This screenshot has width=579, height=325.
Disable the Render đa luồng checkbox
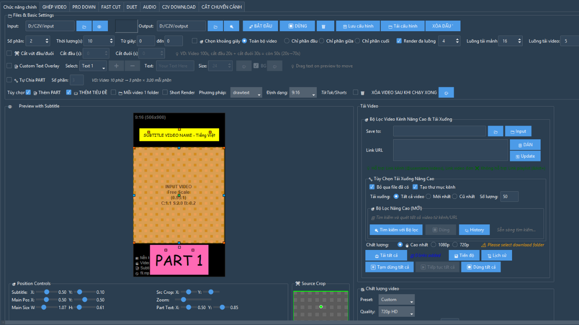click(399, 41)
